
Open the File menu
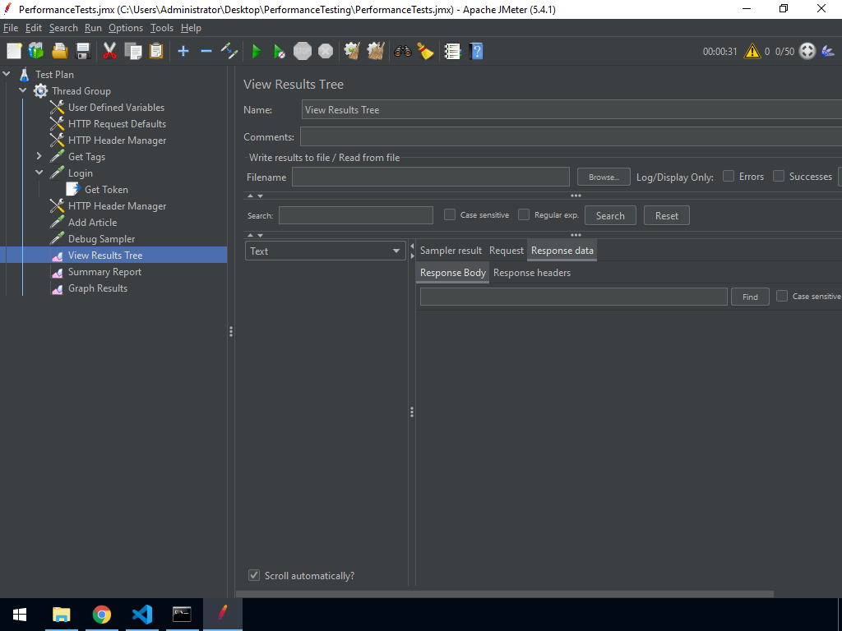click(11, 28)
